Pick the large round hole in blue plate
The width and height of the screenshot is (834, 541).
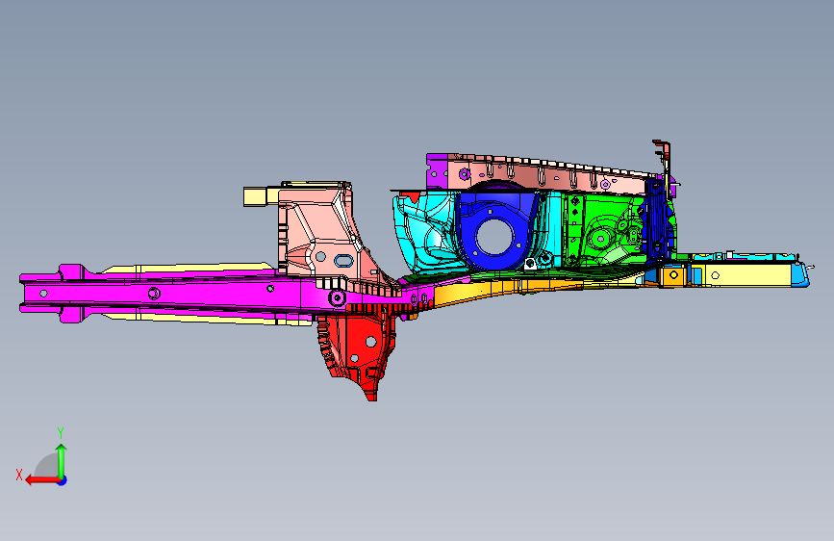tap(495, 237)
